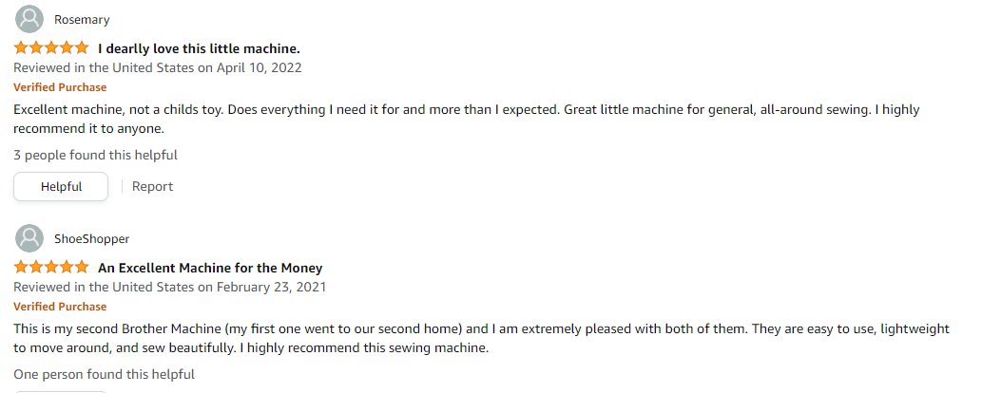1001x393 pixels.
Task: Click Rosemary's profile avatar icon
Action: click(29, 19)
